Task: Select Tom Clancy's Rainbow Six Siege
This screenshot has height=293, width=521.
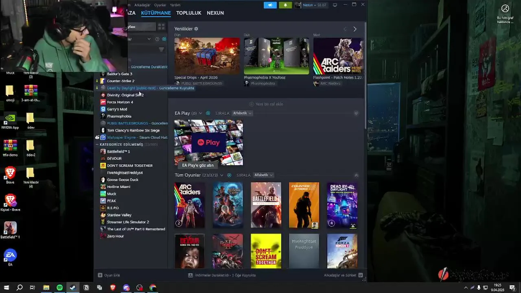Action: pos(133,130)
